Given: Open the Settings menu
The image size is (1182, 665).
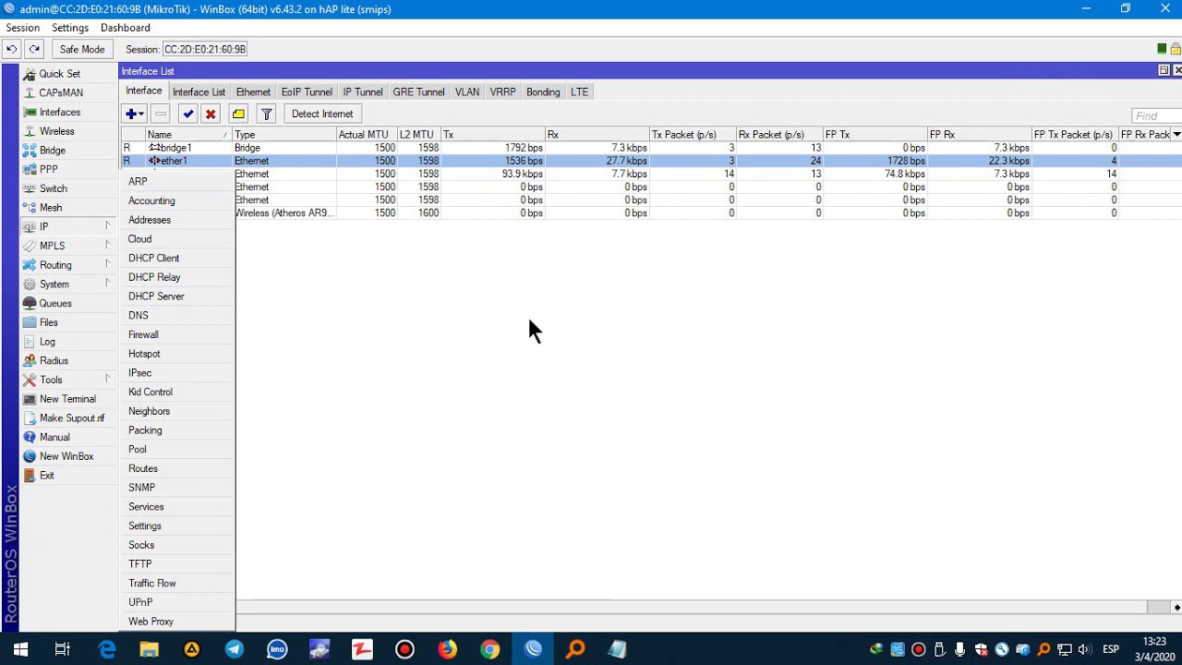Looking at the screenshot, I should [x=70, y=28].
